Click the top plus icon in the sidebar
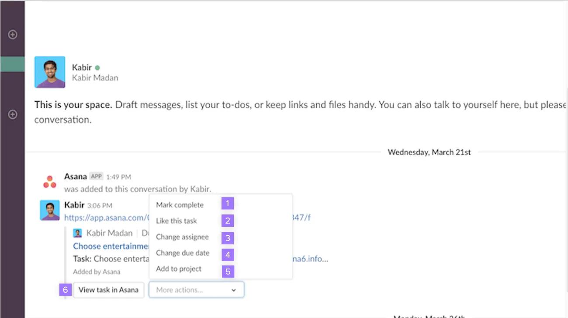568x318 pixels. click(13, 35)
